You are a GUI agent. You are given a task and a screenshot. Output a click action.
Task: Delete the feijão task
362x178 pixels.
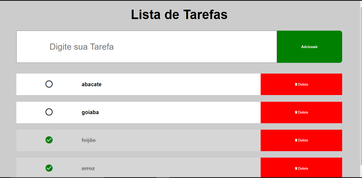coord(301,140)
